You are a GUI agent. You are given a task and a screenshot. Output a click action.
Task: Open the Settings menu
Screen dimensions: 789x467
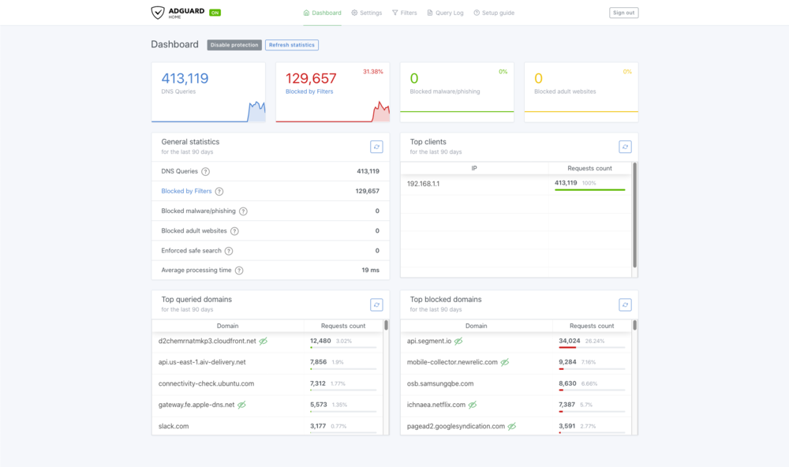[x=366, y=13]
